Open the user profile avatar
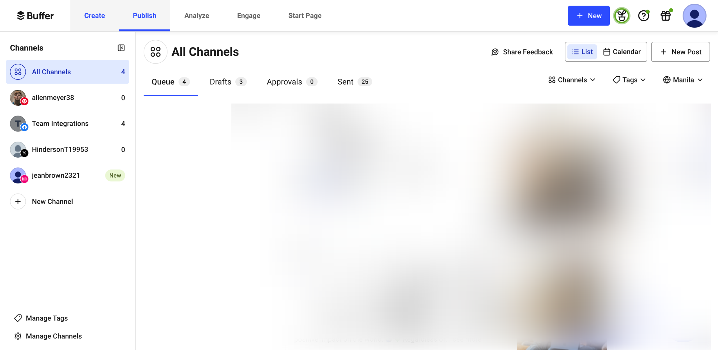This screenshot has width=718, height=350. [694, 16]
